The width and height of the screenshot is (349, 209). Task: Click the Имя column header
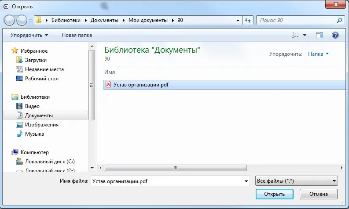[x=110, y=72]
